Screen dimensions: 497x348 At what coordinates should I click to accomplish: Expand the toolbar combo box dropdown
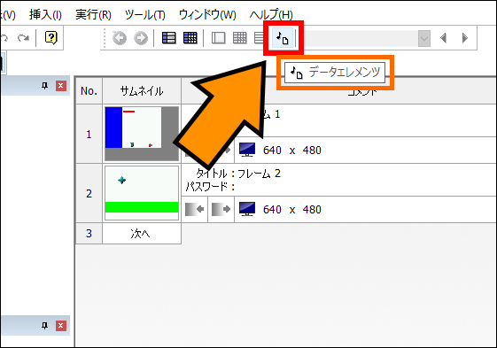point(424,38)
